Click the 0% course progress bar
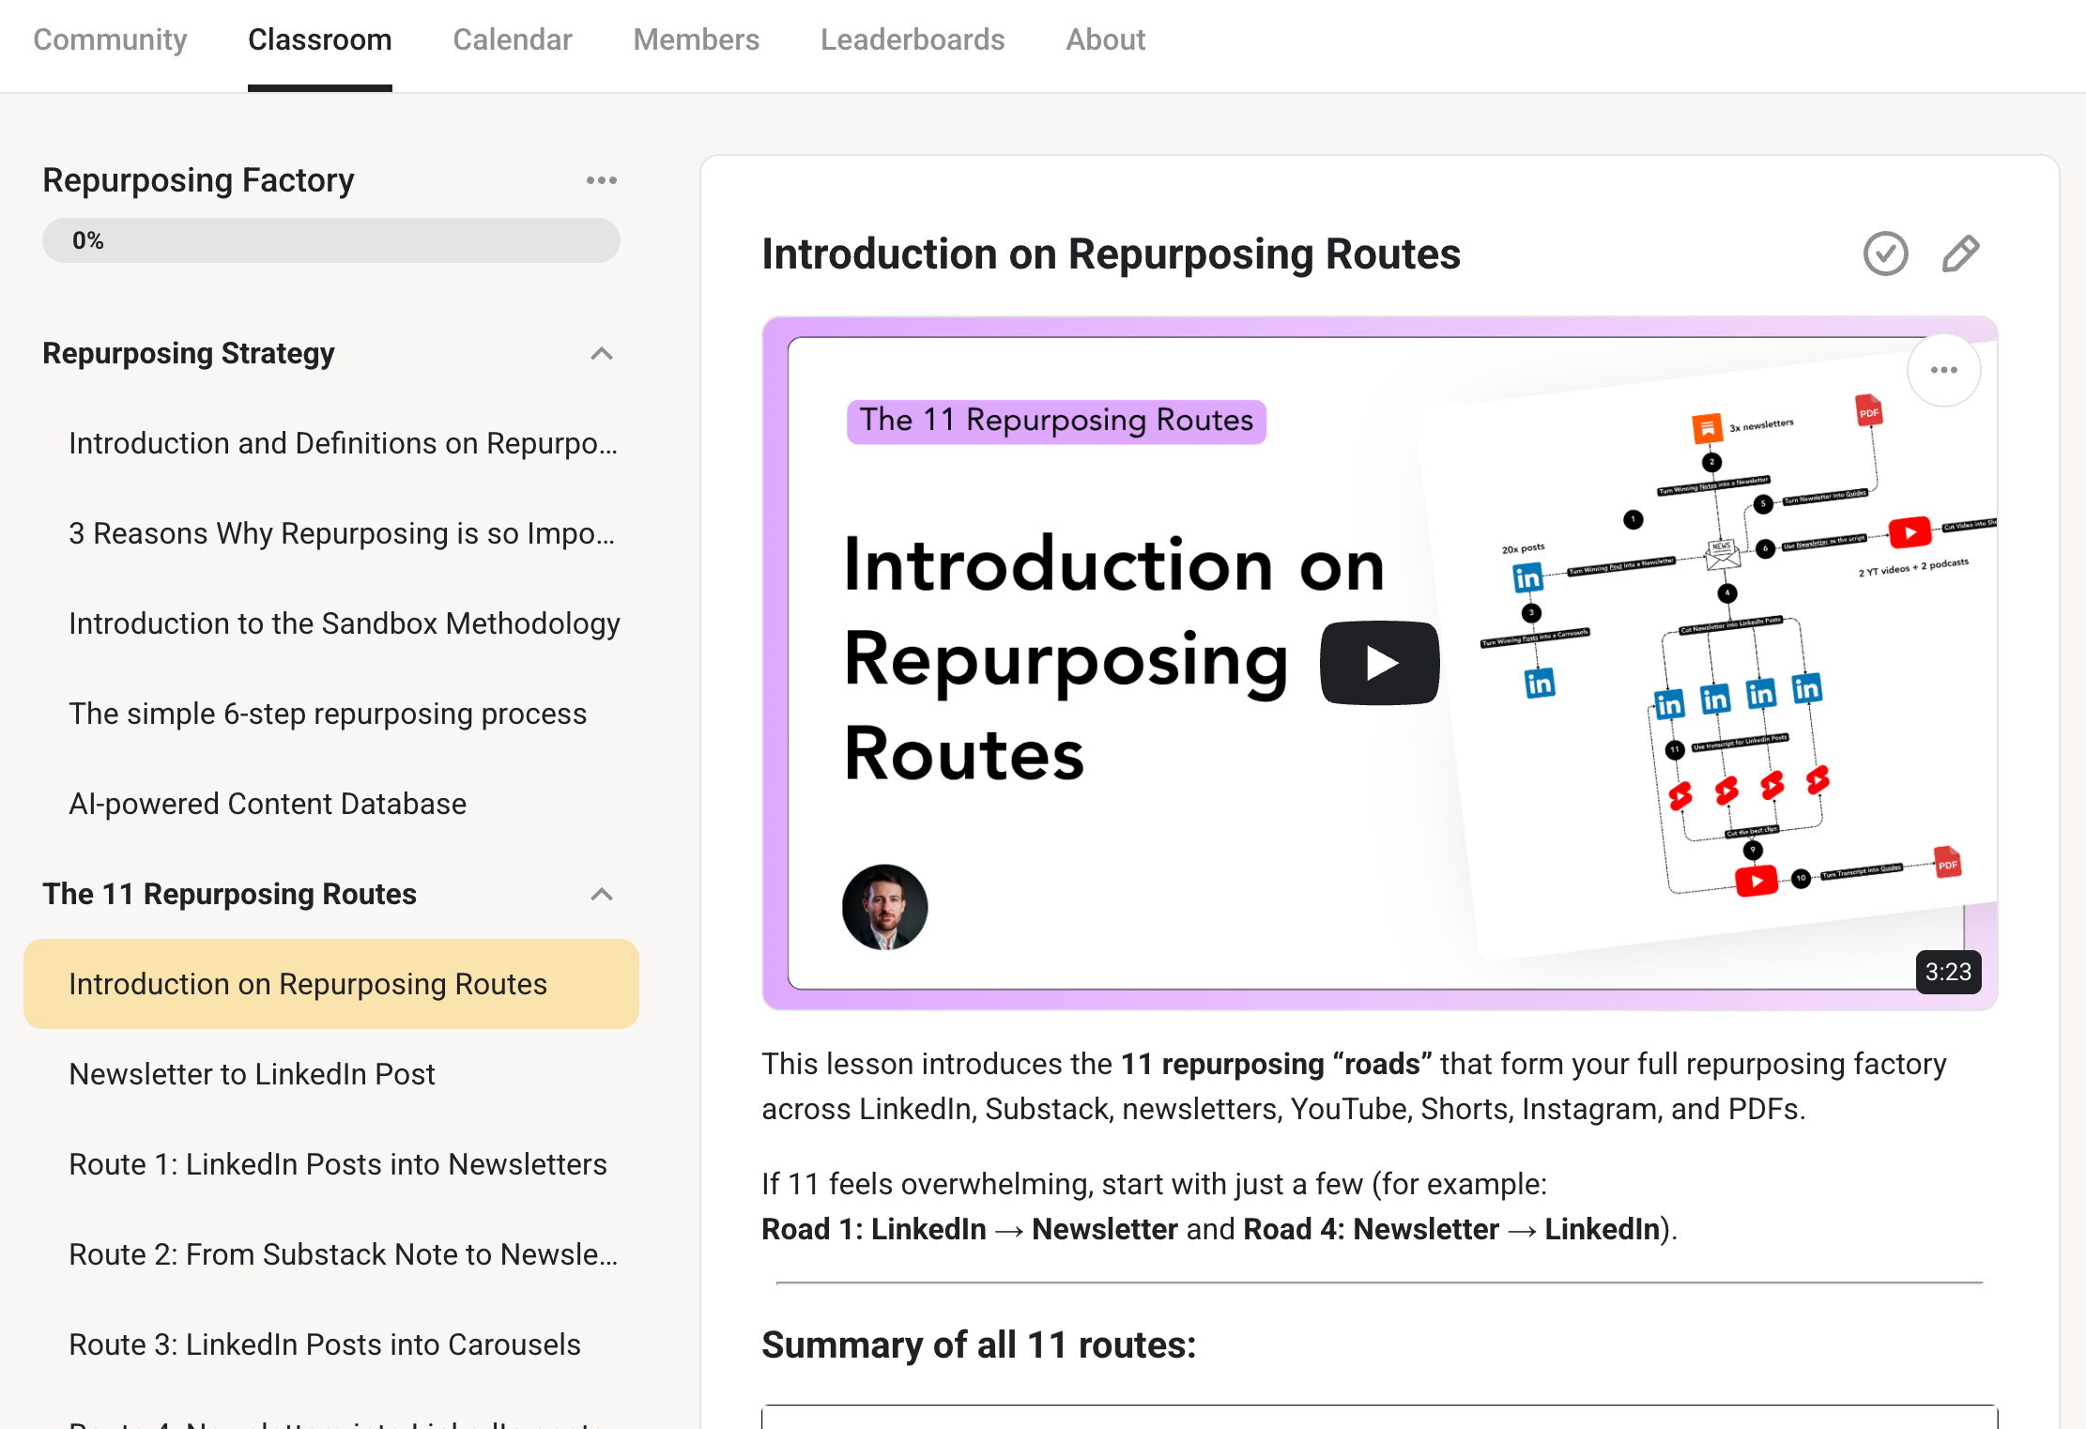2086x1429 pixels. [330, 240]
